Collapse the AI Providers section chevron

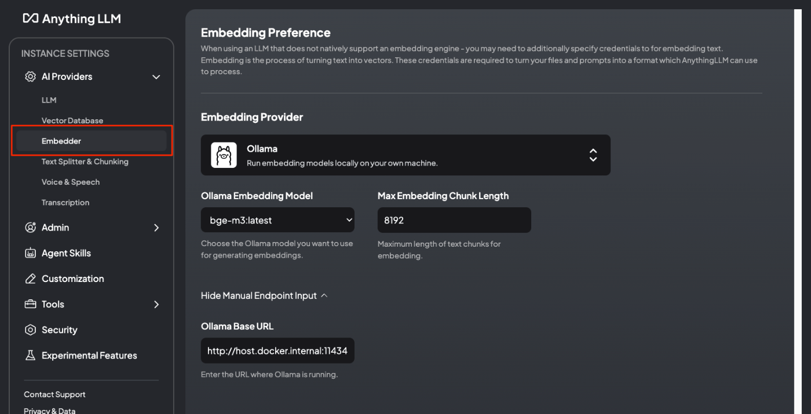156,77
